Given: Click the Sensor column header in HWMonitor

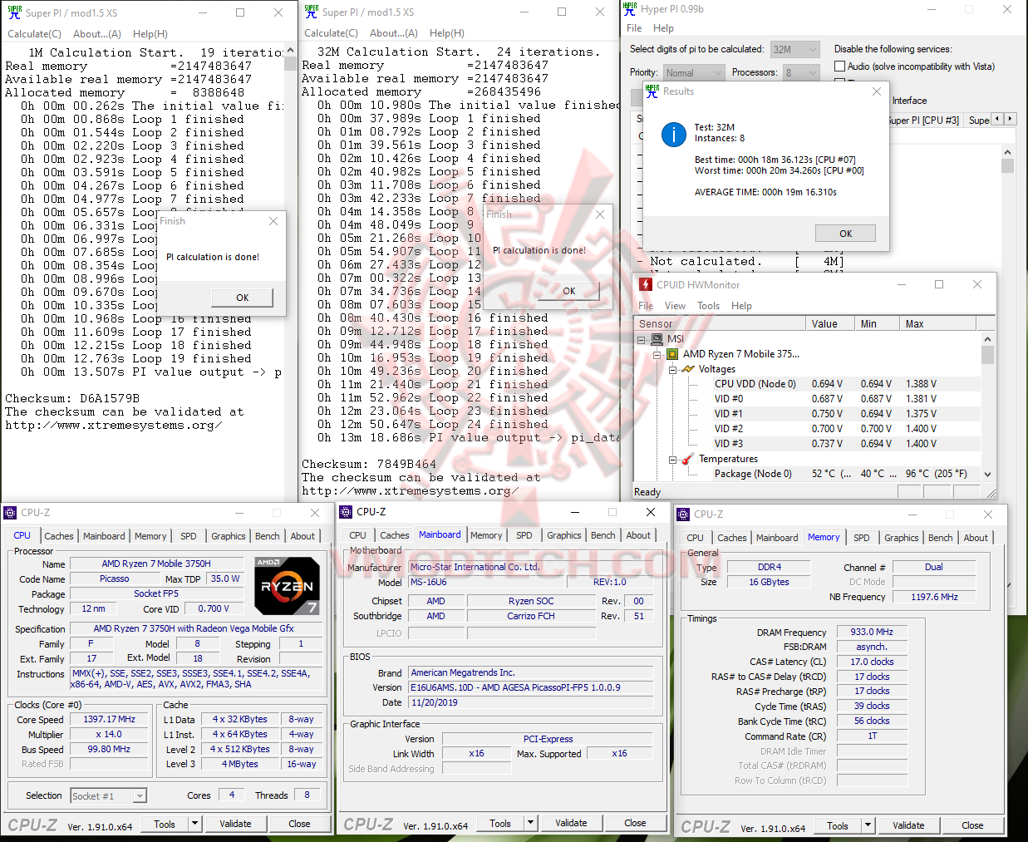Looking at the screenshot, I should pyautogui.click(x=720, y=324).
